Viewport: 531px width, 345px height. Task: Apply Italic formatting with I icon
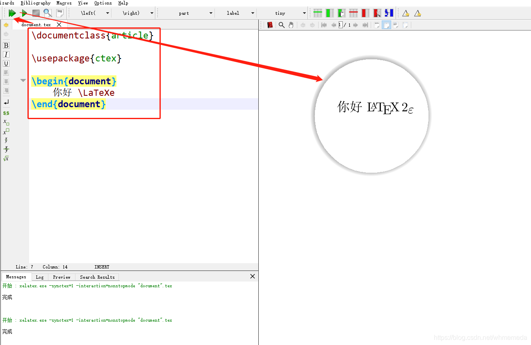coord(6,54)
